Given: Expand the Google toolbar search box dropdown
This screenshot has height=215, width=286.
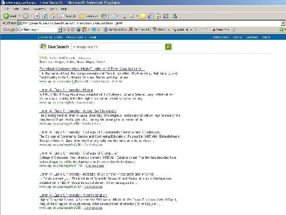Looking at the screenshot, I should (x=60, y=29).
